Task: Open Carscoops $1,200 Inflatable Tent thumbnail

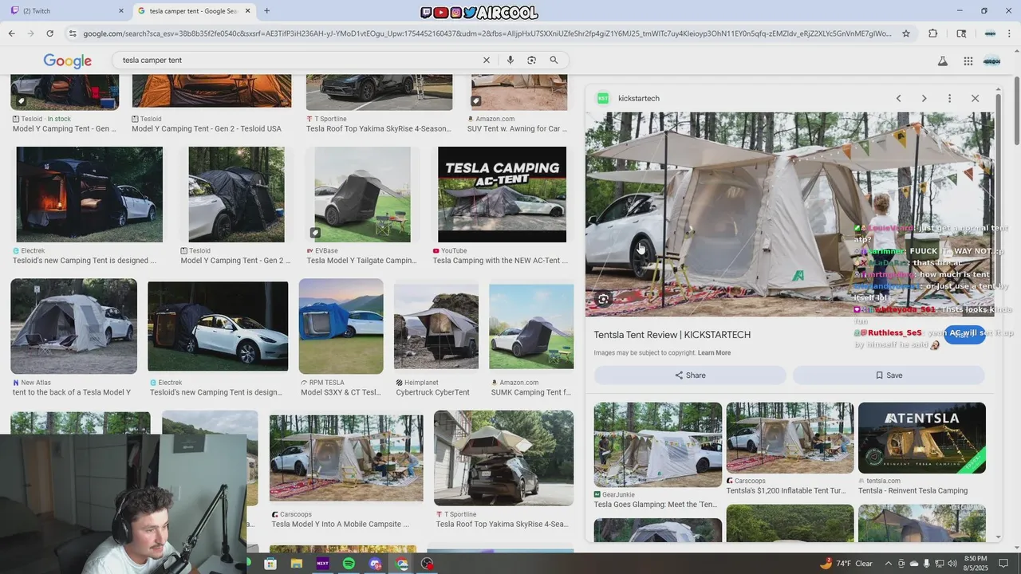Action: coord(790,438)
